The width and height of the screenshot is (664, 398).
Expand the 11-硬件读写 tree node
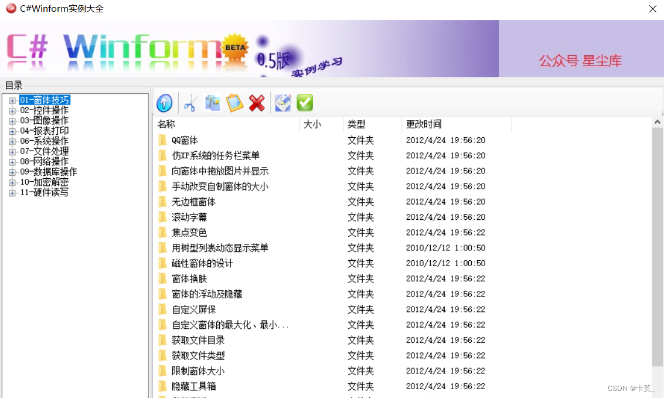(12, 193)
